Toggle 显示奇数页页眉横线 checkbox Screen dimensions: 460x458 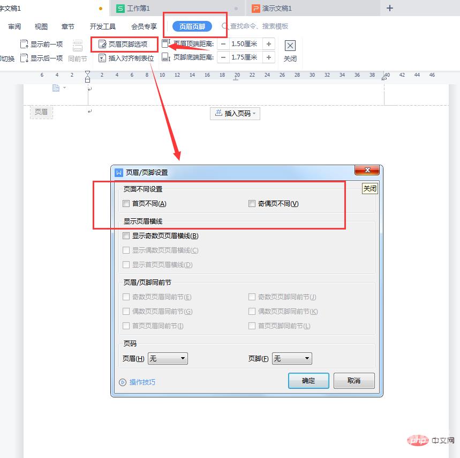[126, 236]
